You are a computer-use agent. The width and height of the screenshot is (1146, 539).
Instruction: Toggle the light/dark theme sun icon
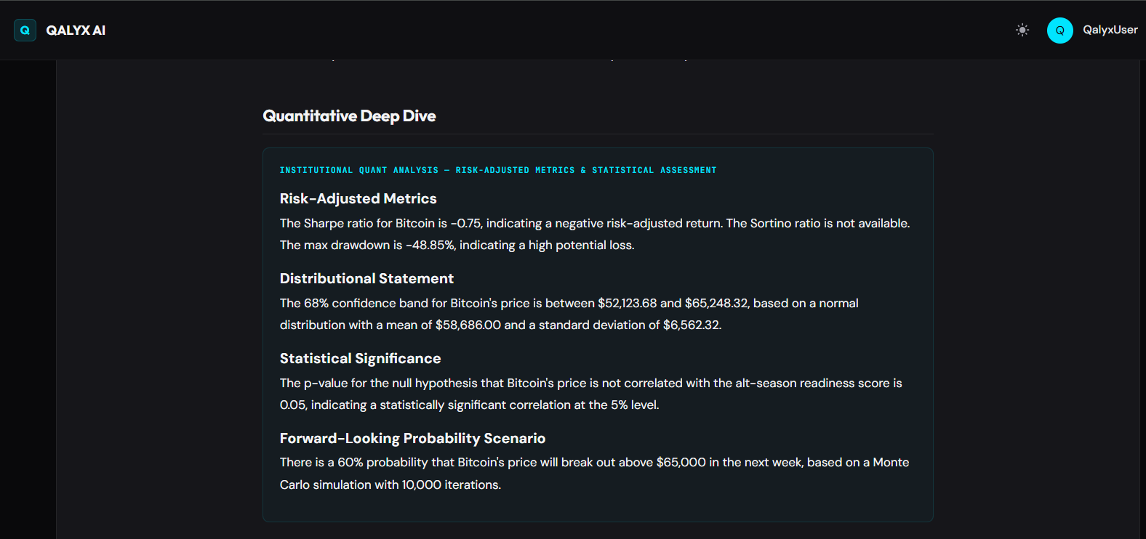(1022, 30)
